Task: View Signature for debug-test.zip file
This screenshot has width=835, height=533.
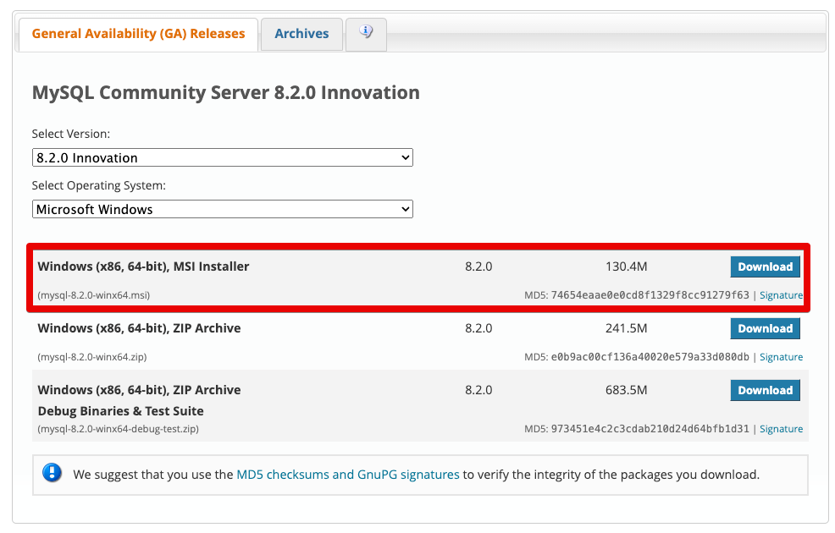Action: pos(781,429)
